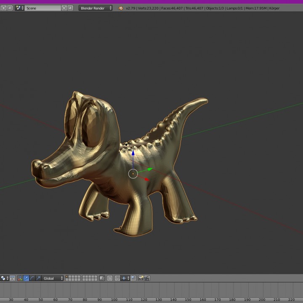Select the scale manipulator icon
The image size is (303, 303).
[x=39, y=278]
